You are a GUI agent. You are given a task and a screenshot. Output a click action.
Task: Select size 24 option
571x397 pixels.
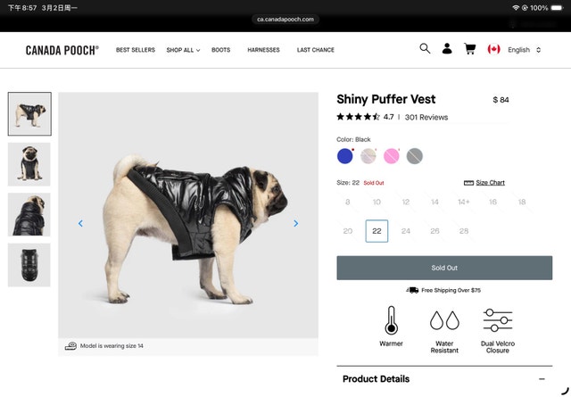tap(406, 231)
